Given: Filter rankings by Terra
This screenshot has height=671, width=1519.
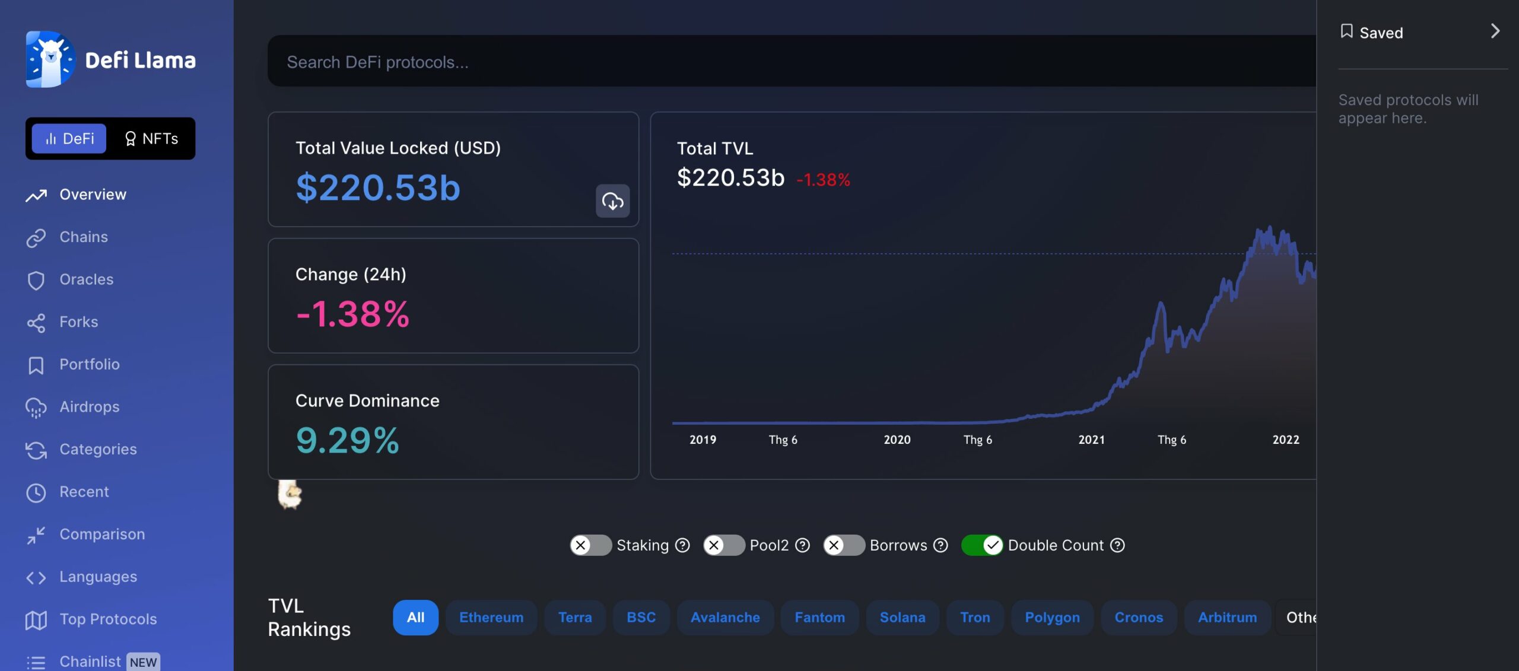Looking at the screenshot, I should (575, 617).
